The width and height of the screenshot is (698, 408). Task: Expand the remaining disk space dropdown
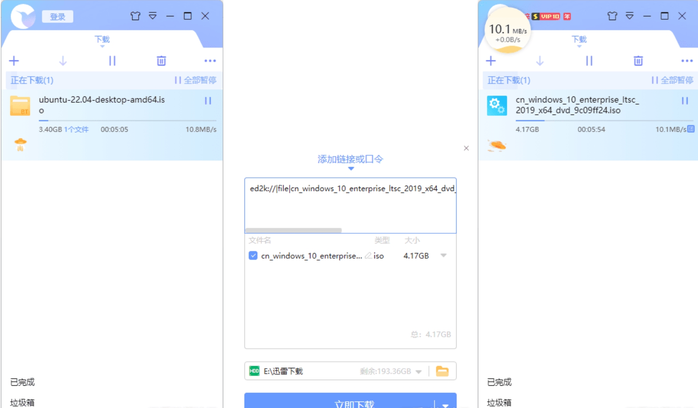[419, 371]
